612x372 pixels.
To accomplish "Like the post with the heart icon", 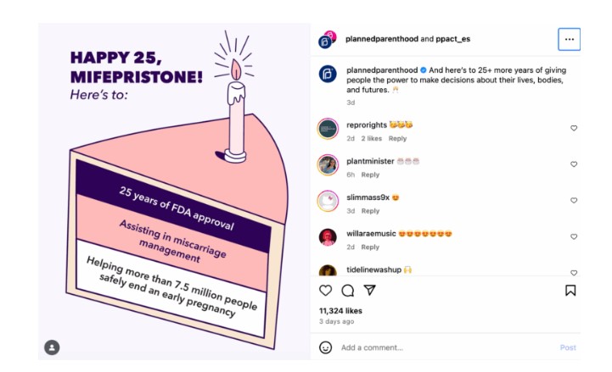I will click(325, 290).
